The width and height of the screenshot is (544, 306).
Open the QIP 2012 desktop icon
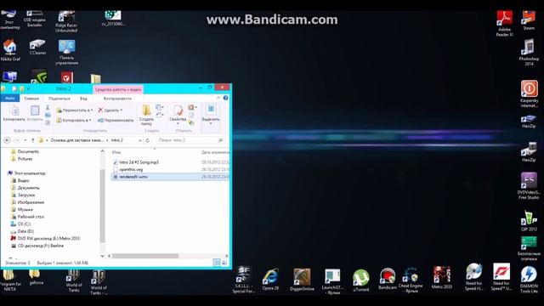(x=529, y=221)
